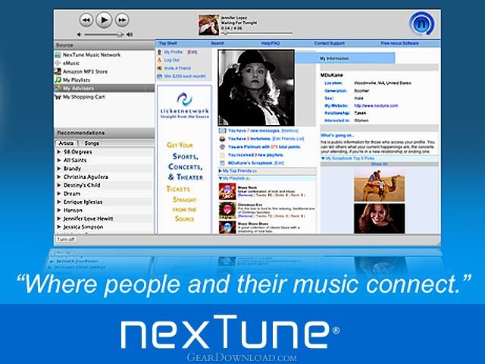485x364 pixels.
Task: Open the www.nextune.com website link
Action: tap(376, 106)
